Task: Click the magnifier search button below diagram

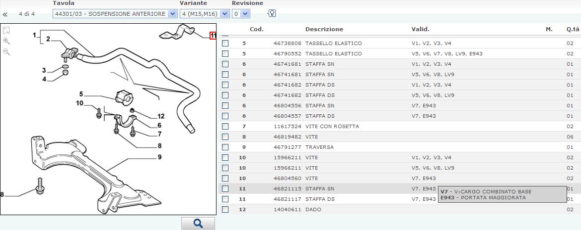Action: coord(198,224)
